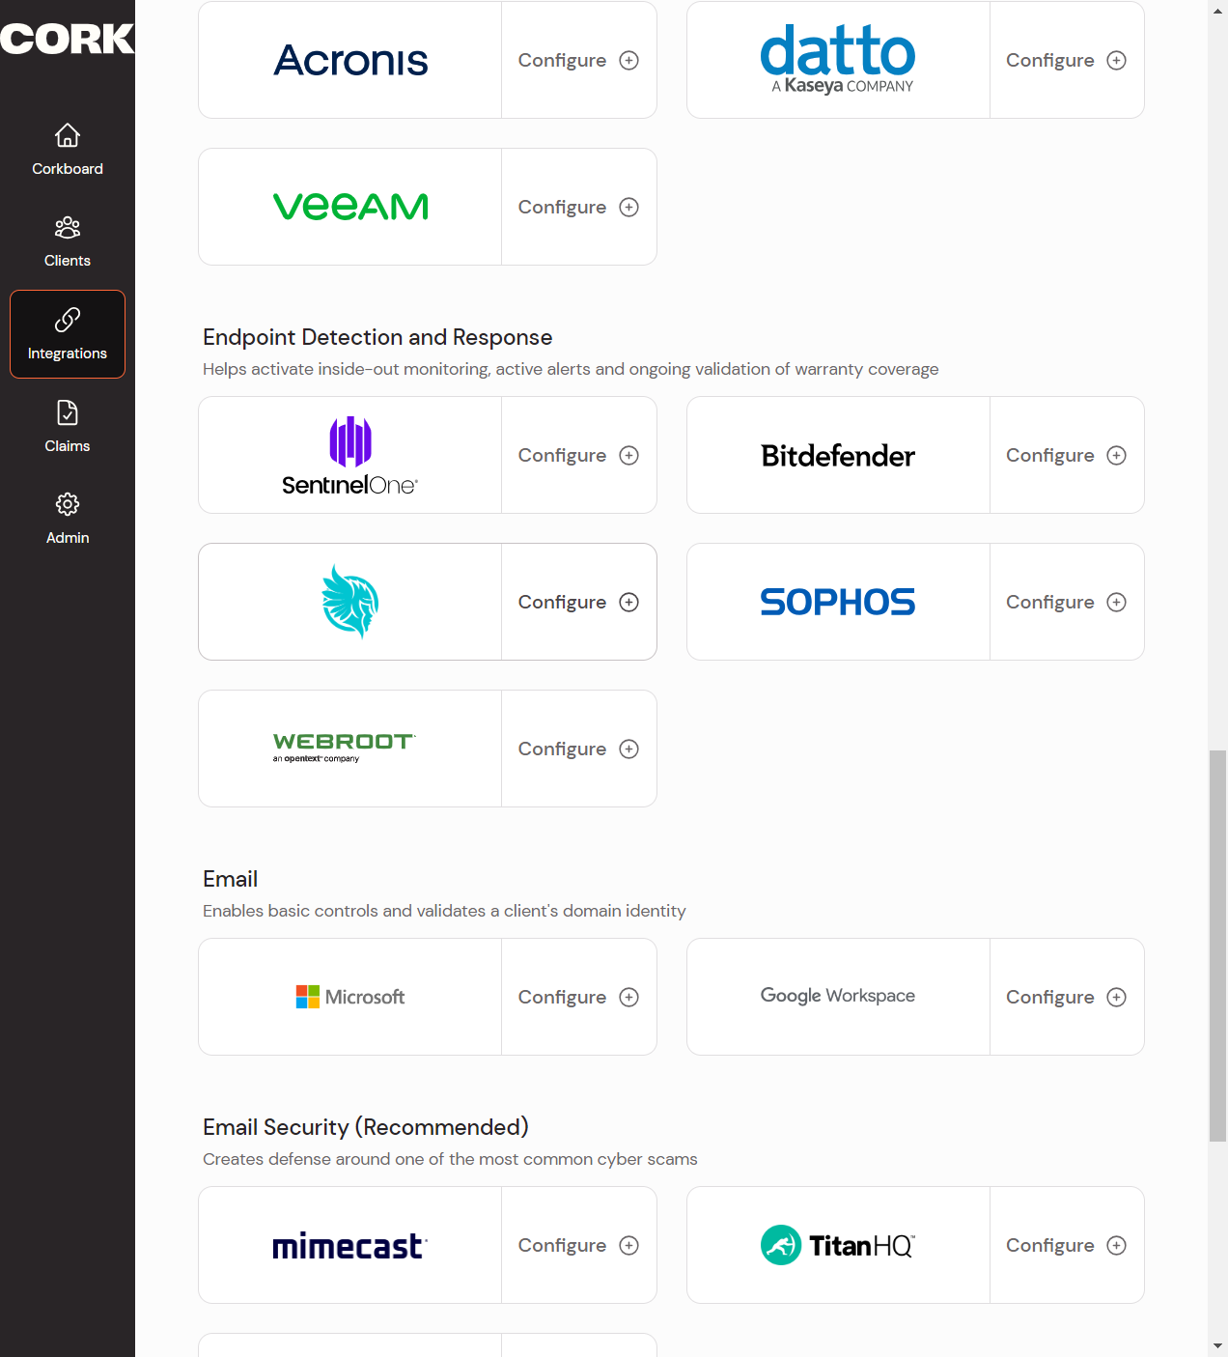Click the Veeam logo
This screenshot has width=1228, height=1357.
pos(350,207)
